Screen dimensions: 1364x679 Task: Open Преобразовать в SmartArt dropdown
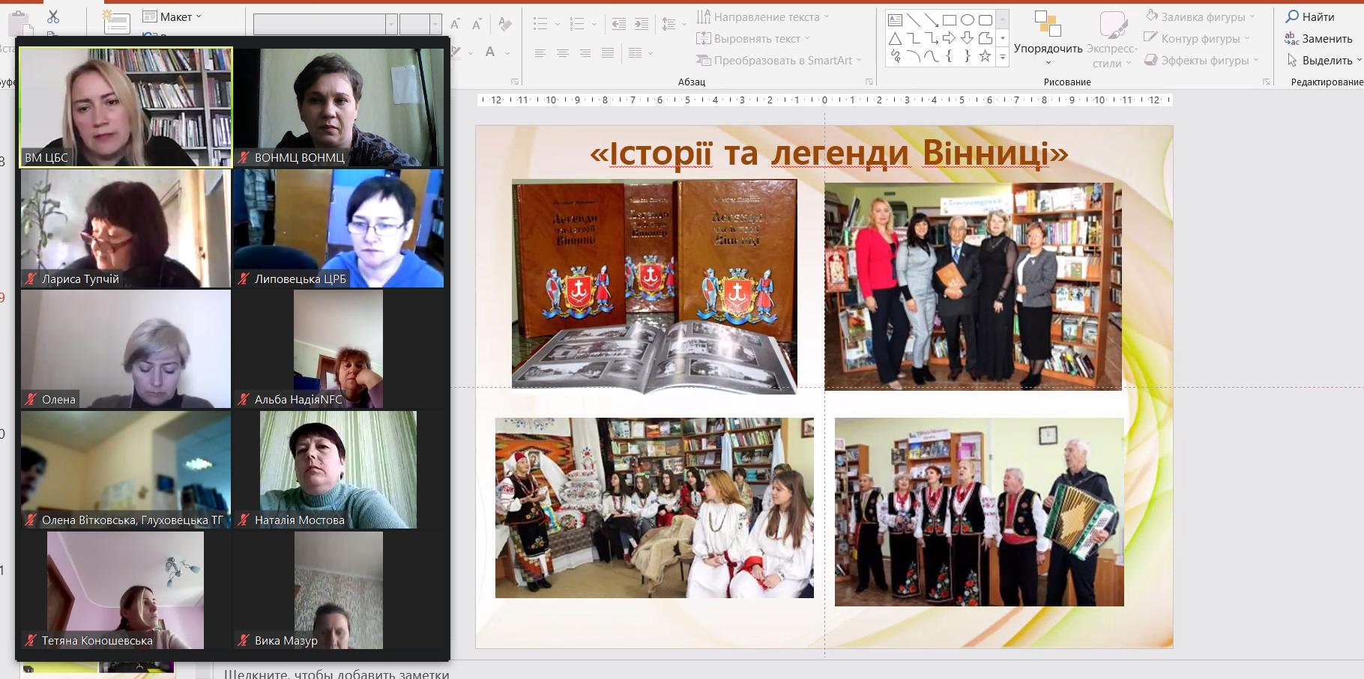779,60
